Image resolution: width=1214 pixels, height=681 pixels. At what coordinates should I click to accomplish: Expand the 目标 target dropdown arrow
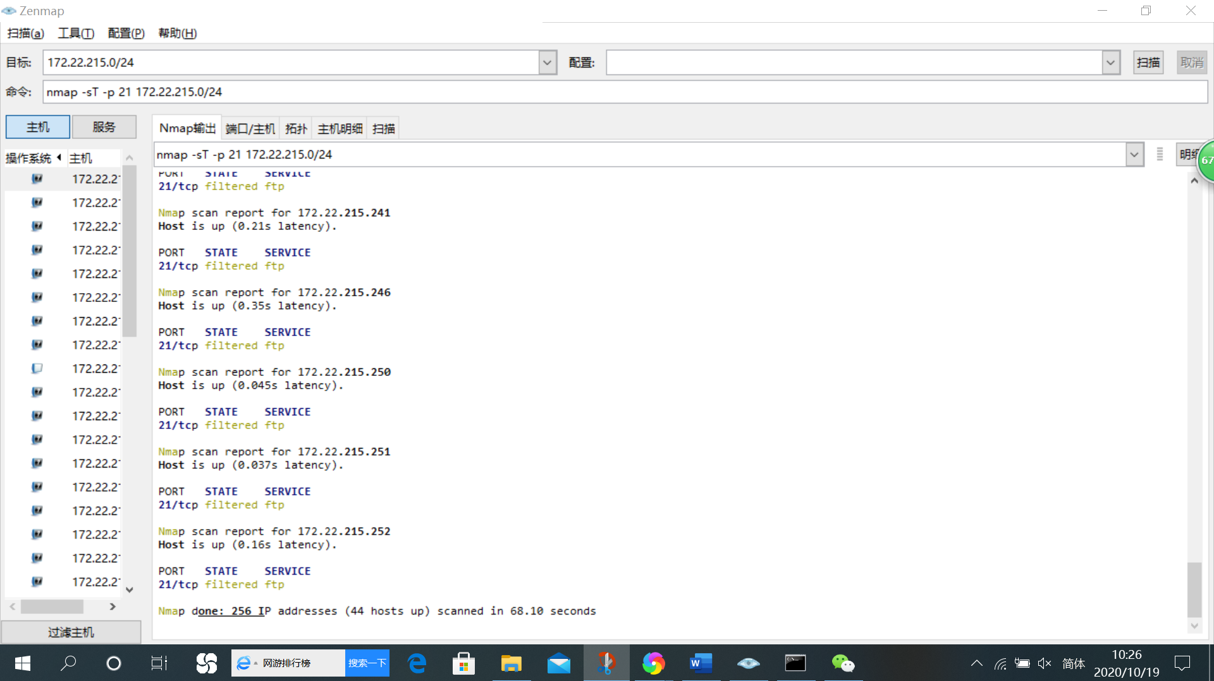[548, 63]
